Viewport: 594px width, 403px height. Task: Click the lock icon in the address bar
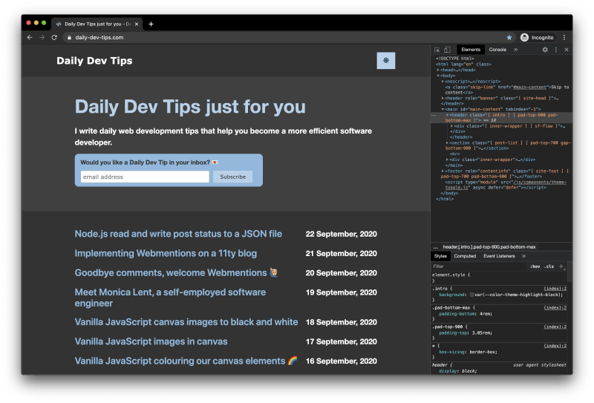pos(69,38)
